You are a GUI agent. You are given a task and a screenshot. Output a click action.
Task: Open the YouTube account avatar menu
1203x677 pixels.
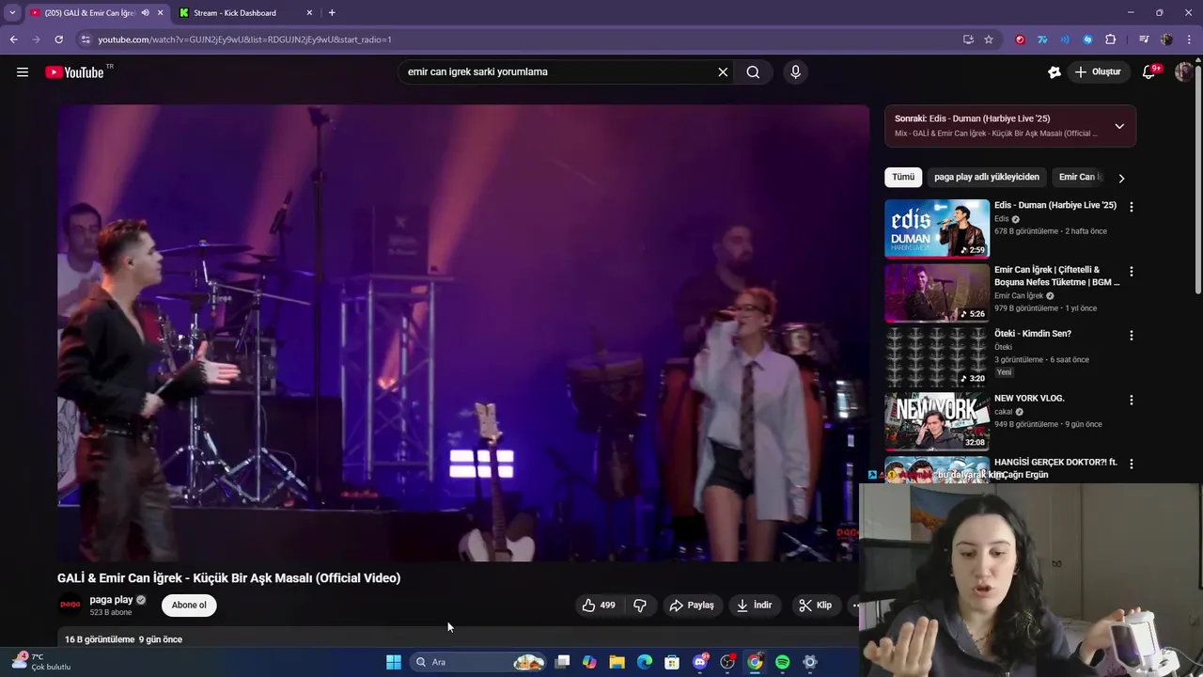[x=1183, y=71]
